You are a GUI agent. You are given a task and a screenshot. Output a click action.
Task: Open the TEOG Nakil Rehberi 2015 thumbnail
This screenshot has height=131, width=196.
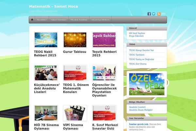pyautogui.click(x=46, y=40)
